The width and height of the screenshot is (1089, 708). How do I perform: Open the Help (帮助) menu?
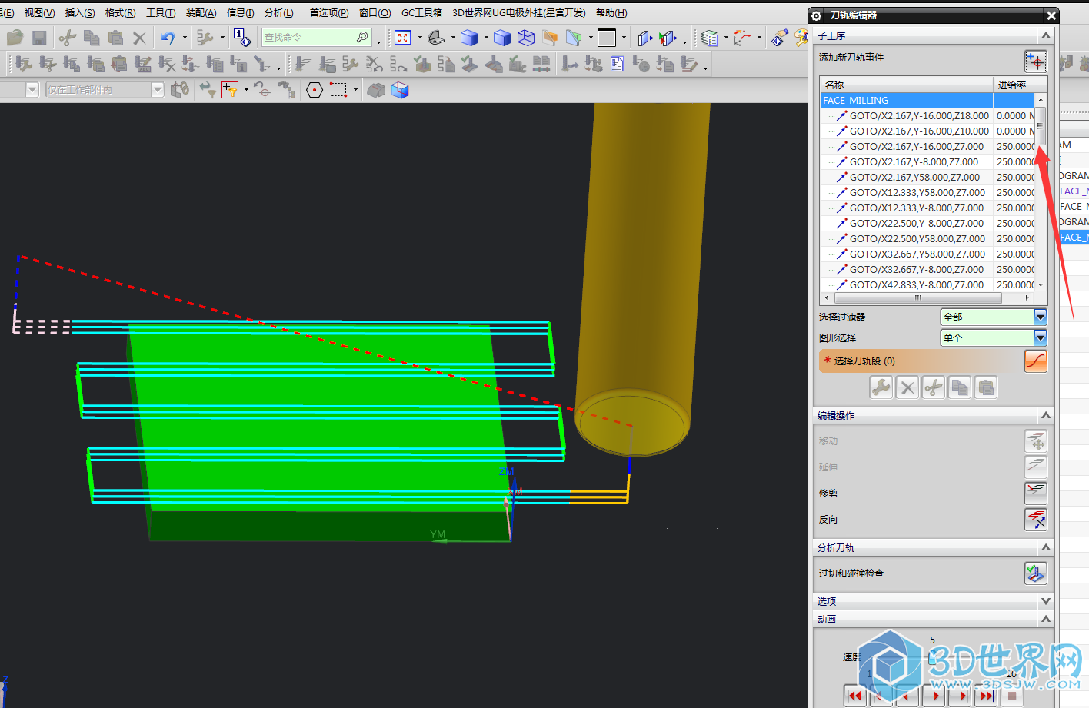click(611, 13)
